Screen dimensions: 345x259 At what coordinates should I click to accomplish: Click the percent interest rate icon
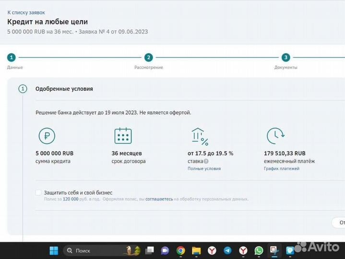pos(199,136)
